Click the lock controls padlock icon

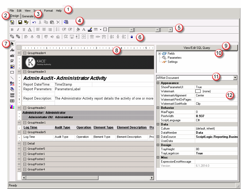pos(132,37)
